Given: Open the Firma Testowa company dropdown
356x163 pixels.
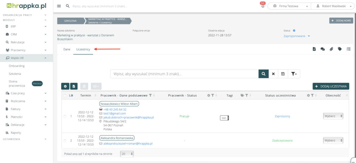Looking at the screenshot, I should pos(291,6).
